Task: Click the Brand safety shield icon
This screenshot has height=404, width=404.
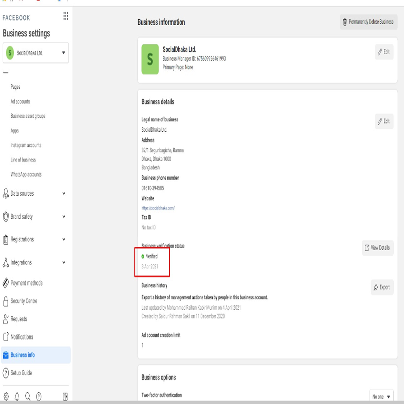Action: tap(6, 217)
